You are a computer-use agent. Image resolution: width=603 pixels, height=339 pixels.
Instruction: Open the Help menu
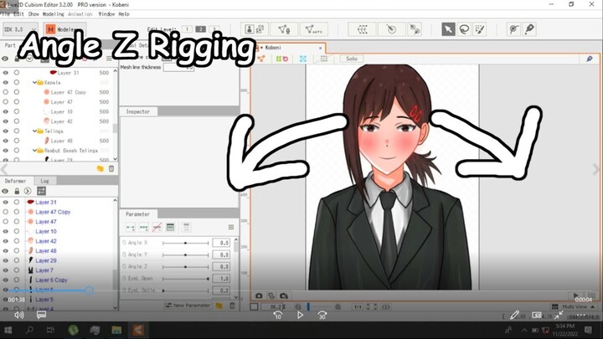pos(124,14)
